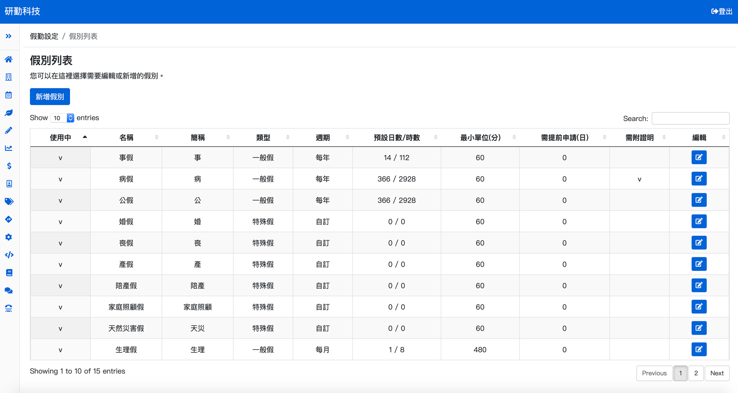Click the Next pagination link
738x393 pixels.
717,373
